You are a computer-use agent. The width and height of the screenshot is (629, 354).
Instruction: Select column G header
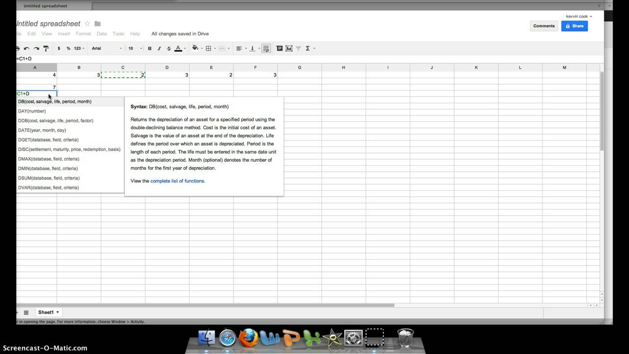coord(299,67)
